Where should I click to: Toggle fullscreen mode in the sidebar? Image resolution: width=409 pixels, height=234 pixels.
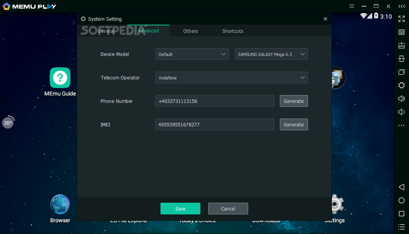coord(402,19)
